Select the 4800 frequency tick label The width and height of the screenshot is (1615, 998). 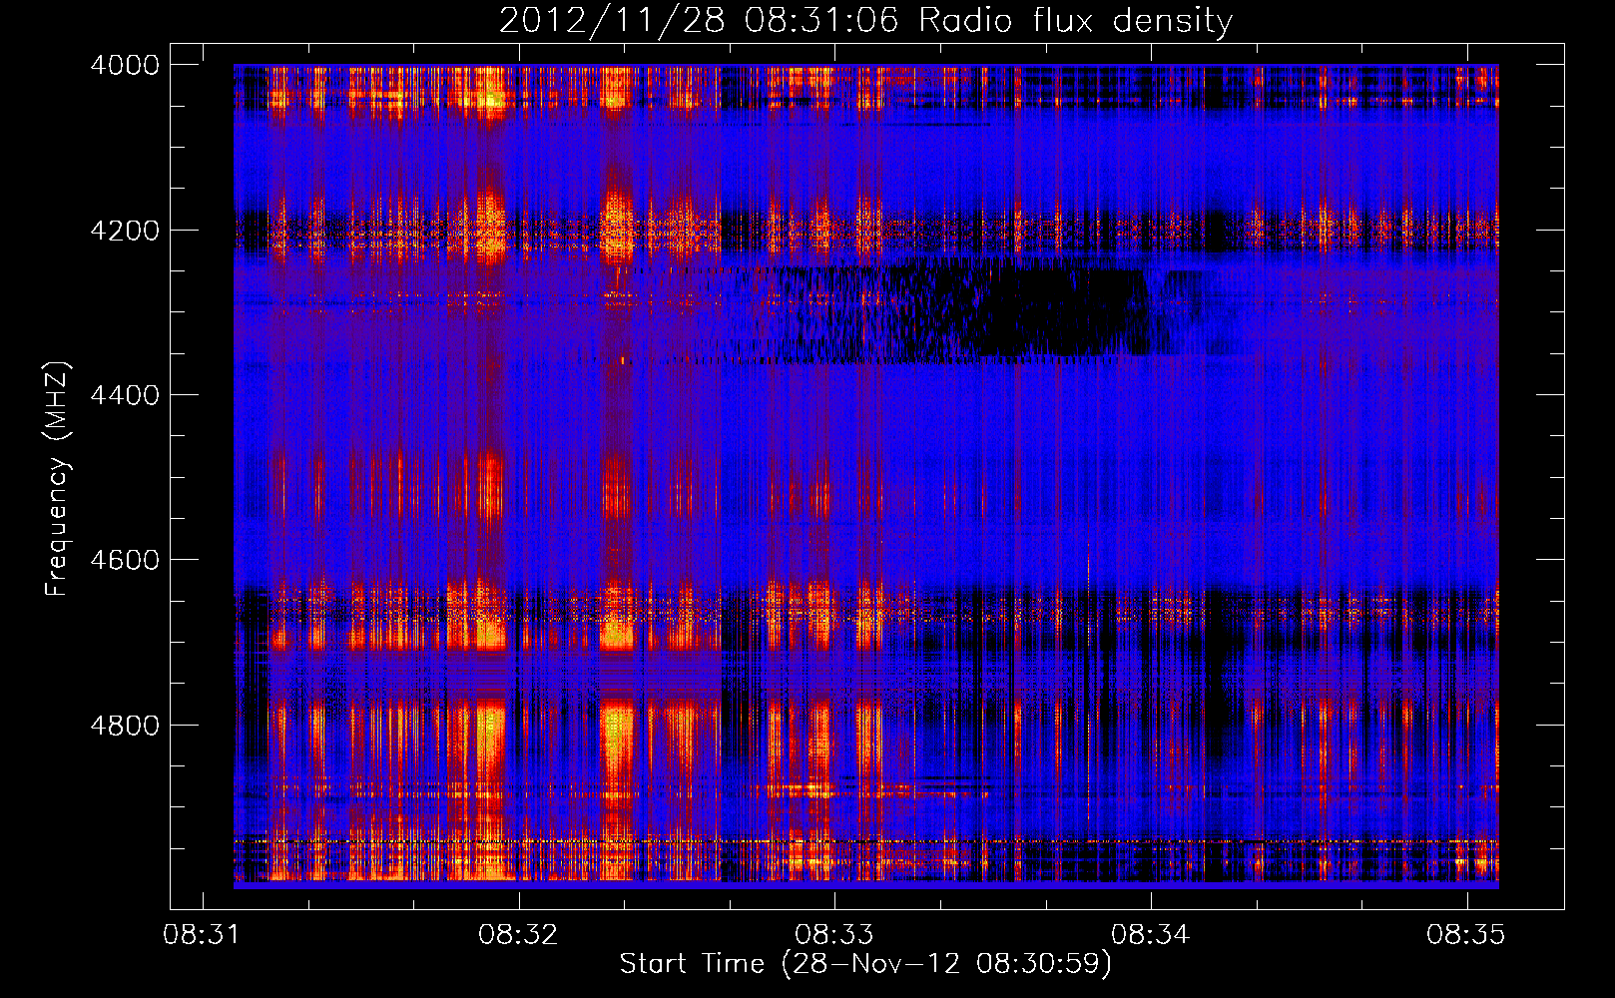tap(125, 726)
